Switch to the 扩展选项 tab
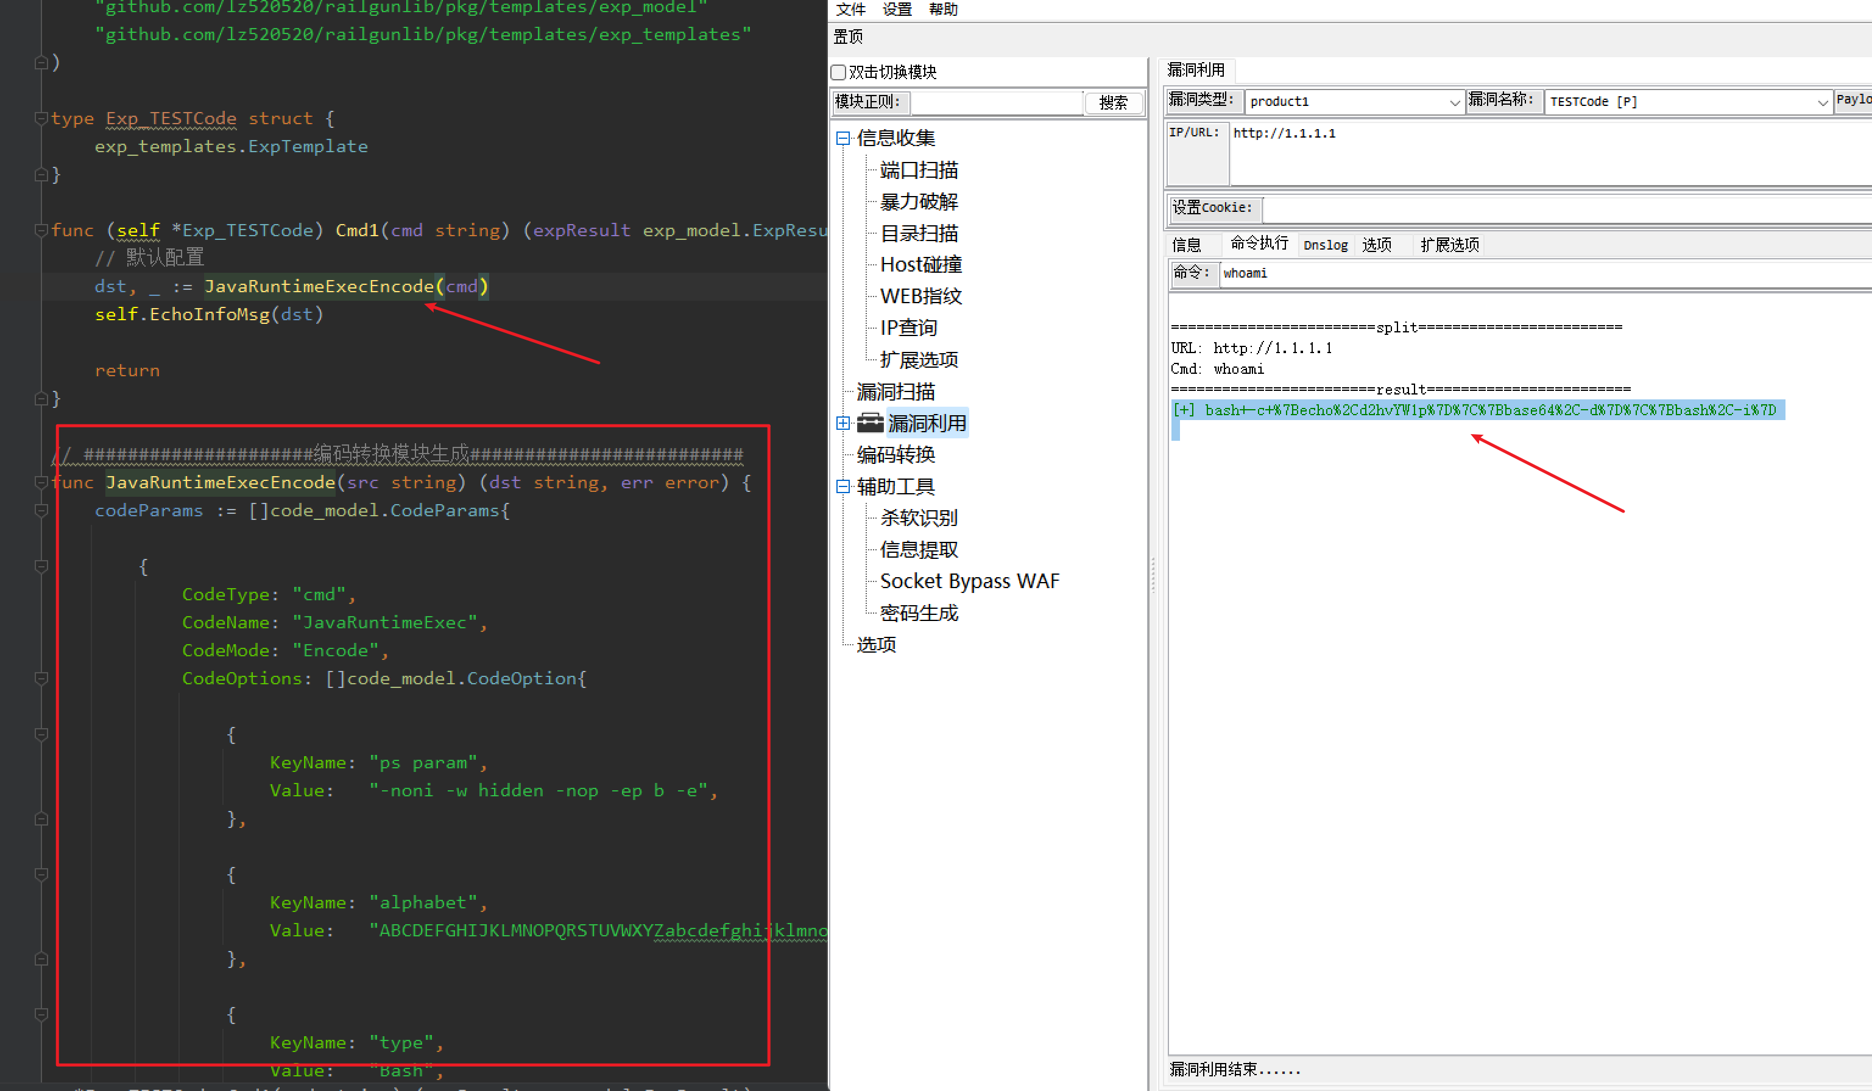Image resolution: width=1872 pixels, height=1091 pixels. pos(1449,245)
